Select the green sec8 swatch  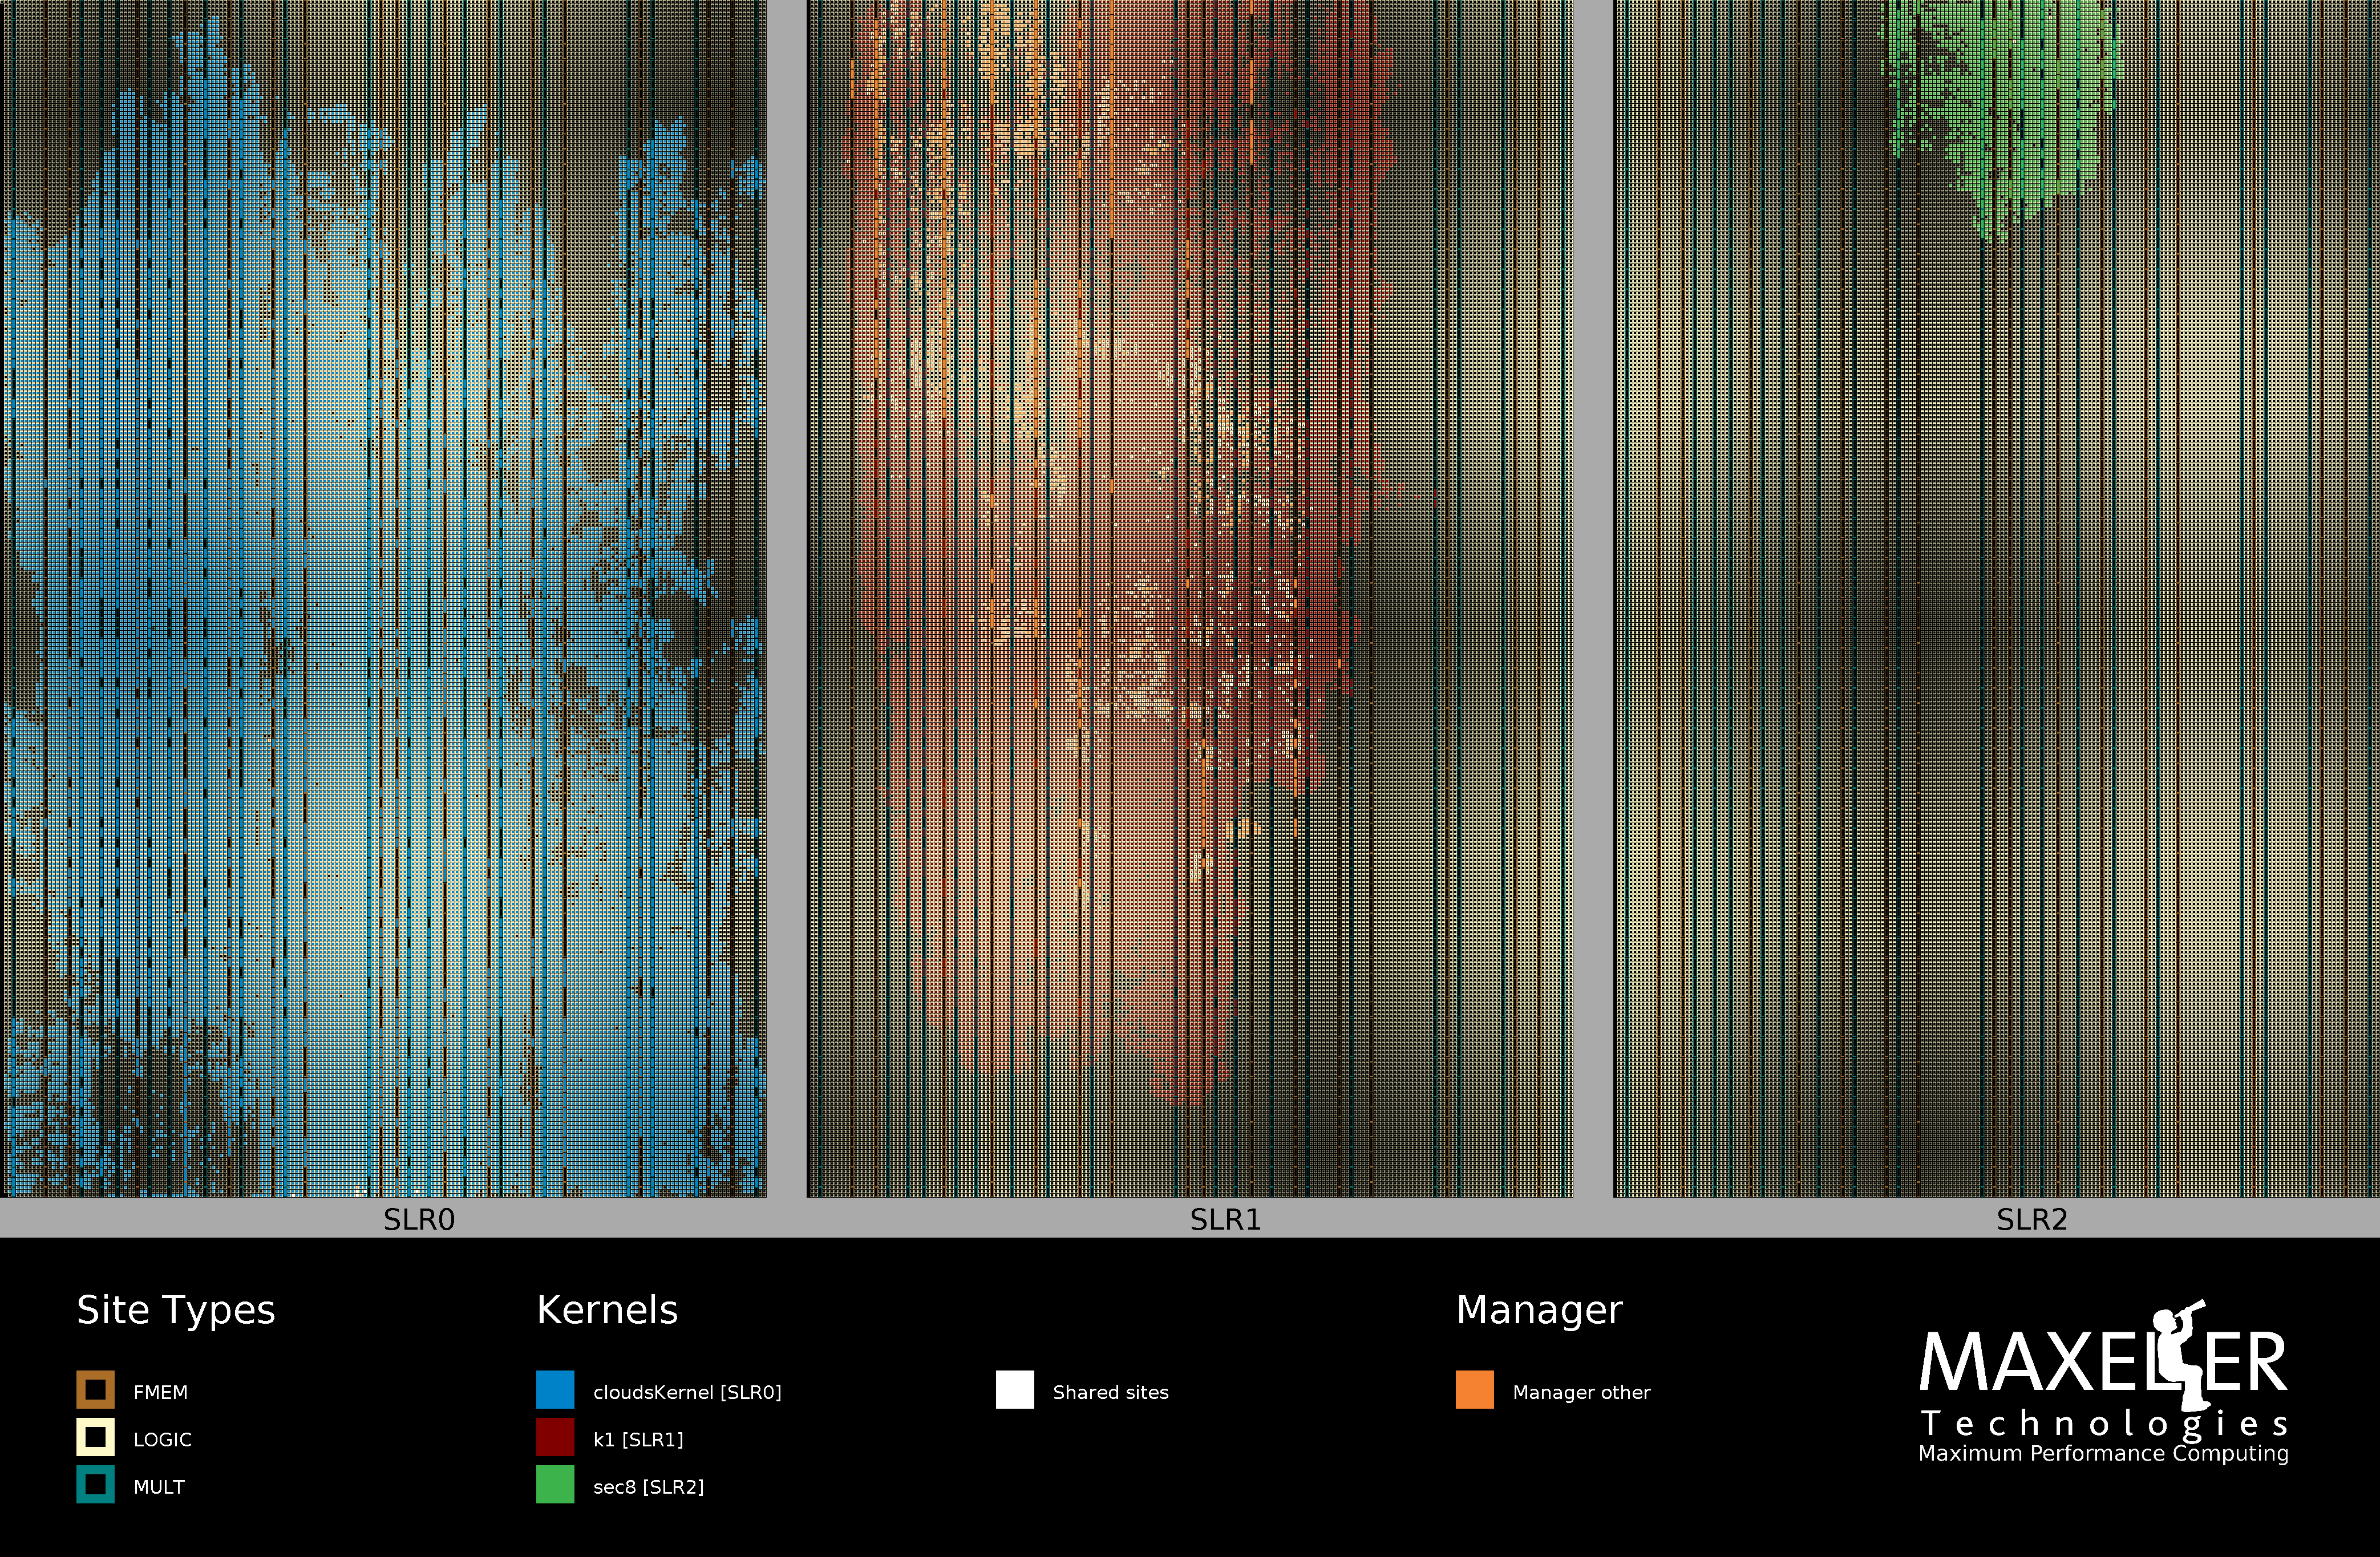pos(555,1484)
